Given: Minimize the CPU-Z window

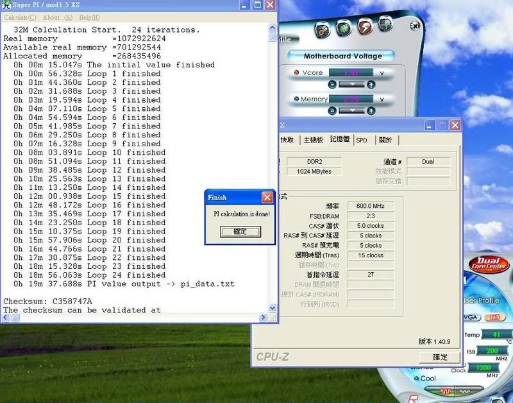Looking at the screenshot, I should coord(430,125).
